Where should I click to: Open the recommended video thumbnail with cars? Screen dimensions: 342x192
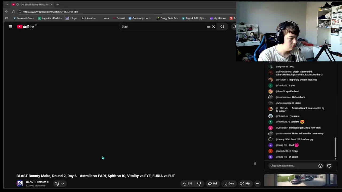(300, 180)
